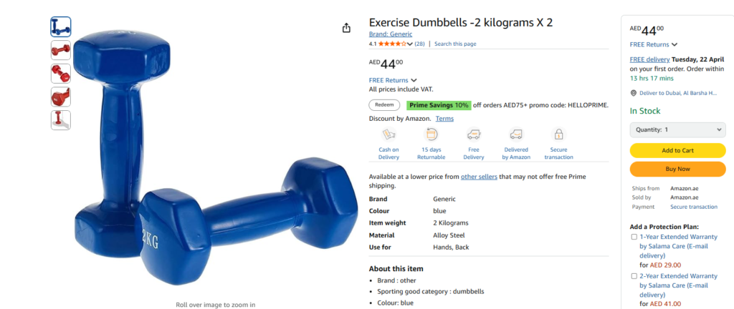Open the Quantity dropdown

[x=677, y=129]
